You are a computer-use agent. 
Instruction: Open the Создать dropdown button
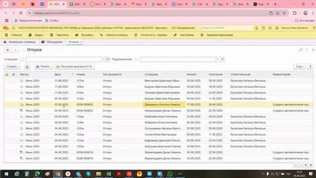(12, 67)
